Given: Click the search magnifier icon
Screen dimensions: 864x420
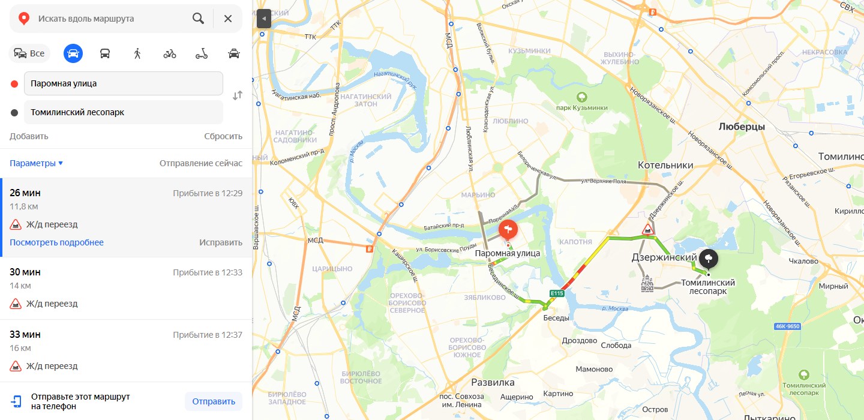Looking at the screenshot, I should tap(198, 19).
